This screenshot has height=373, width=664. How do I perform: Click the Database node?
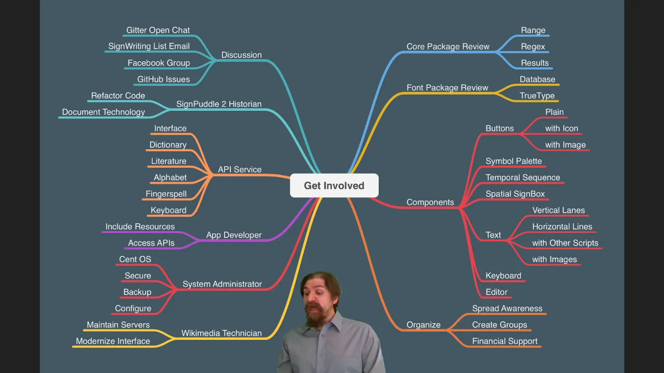[537, 79]
